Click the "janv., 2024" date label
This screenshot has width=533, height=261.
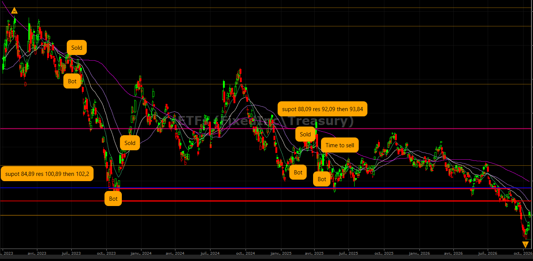point(141,253)
